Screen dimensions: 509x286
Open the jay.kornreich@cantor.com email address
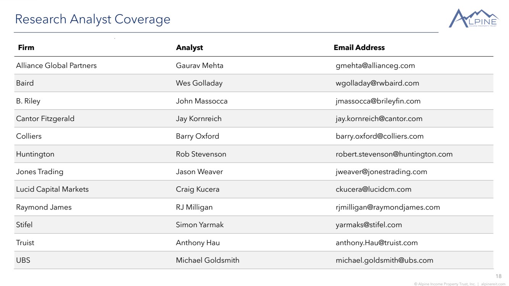coord(379,119)
